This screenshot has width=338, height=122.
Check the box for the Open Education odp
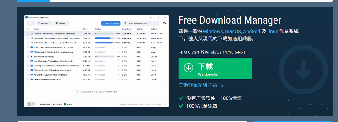pos(28,48)
